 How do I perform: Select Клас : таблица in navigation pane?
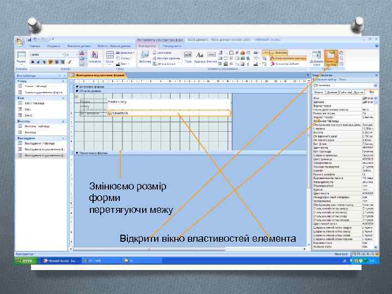(41, 103)
